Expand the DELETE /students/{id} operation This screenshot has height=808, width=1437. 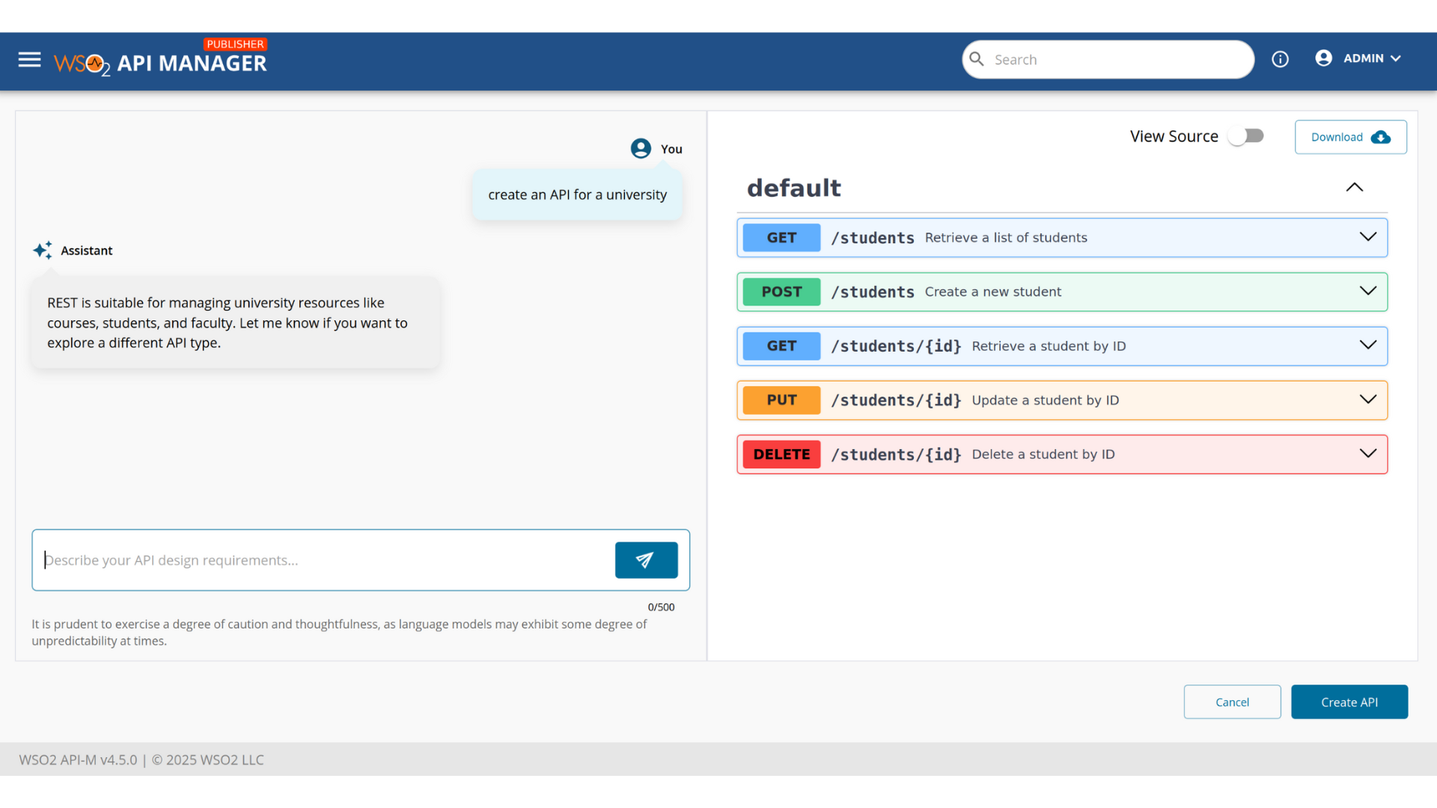1367,454
